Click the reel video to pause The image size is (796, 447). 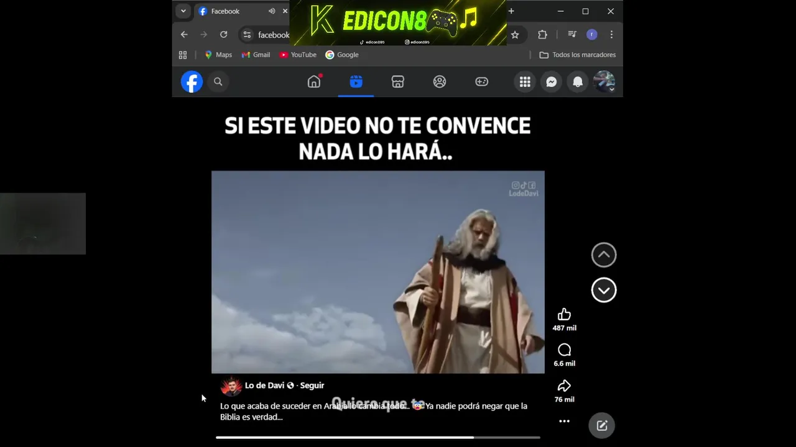click(x=378, y=272)
